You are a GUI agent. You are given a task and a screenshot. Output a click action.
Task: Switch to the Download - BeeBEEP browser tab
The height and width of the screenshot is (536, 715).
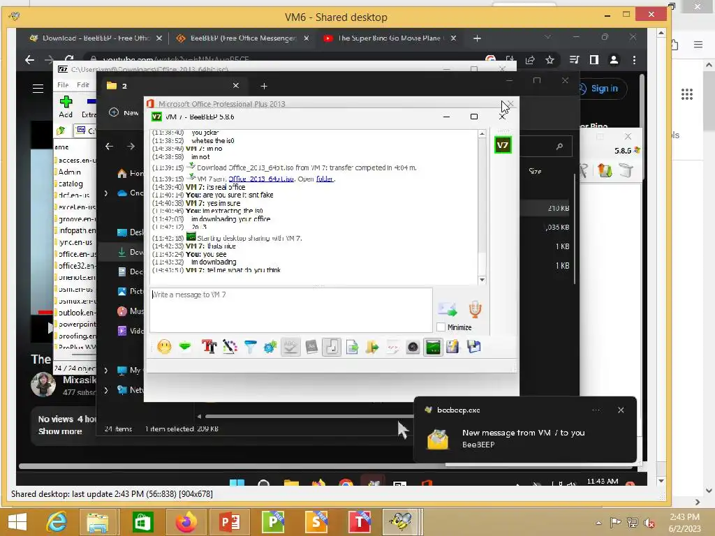96,38
